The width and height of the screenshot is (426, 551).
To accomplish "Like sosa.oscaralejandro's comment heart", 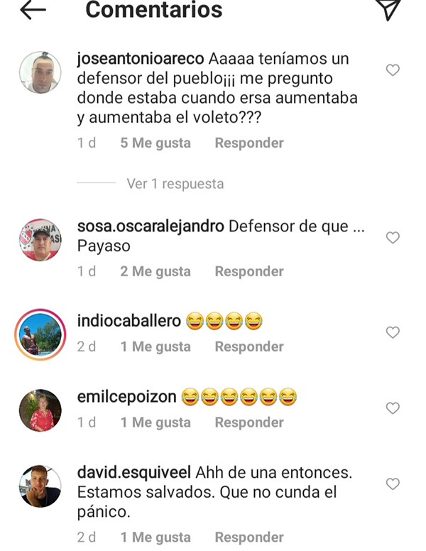I will tap(393, 238).
